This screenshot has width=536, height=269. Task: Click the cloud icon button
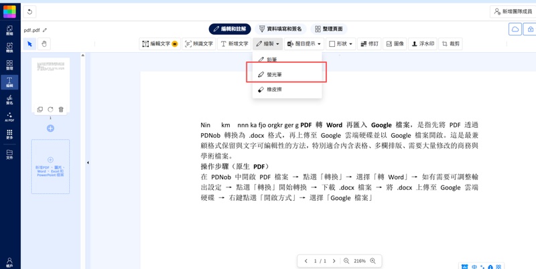pyautogui.click(x=515, y=29)
